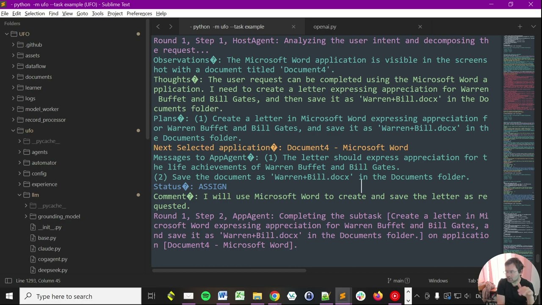
Task: Go to next tab with forward arrow
Action: 171,27
